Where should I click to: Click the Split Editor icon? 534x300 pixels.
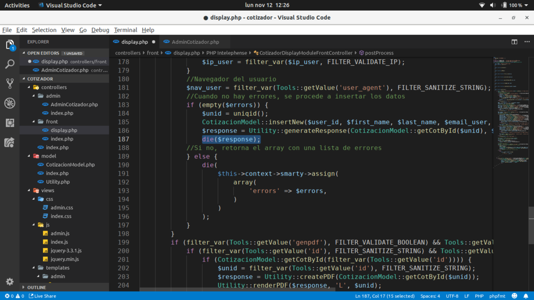click(x=514, y=42)
